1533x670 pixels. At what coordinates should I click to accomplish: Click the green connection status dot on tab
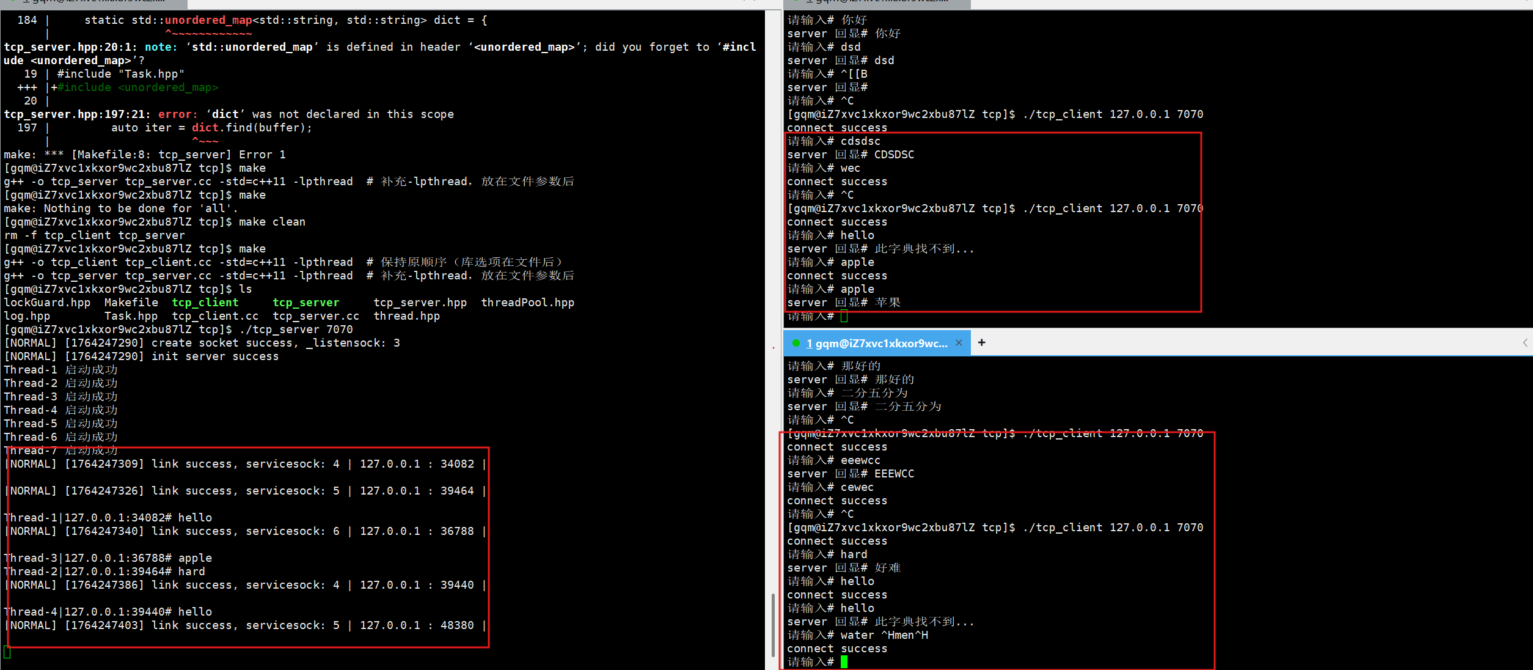pyautogui.click(x=796, y=343)
